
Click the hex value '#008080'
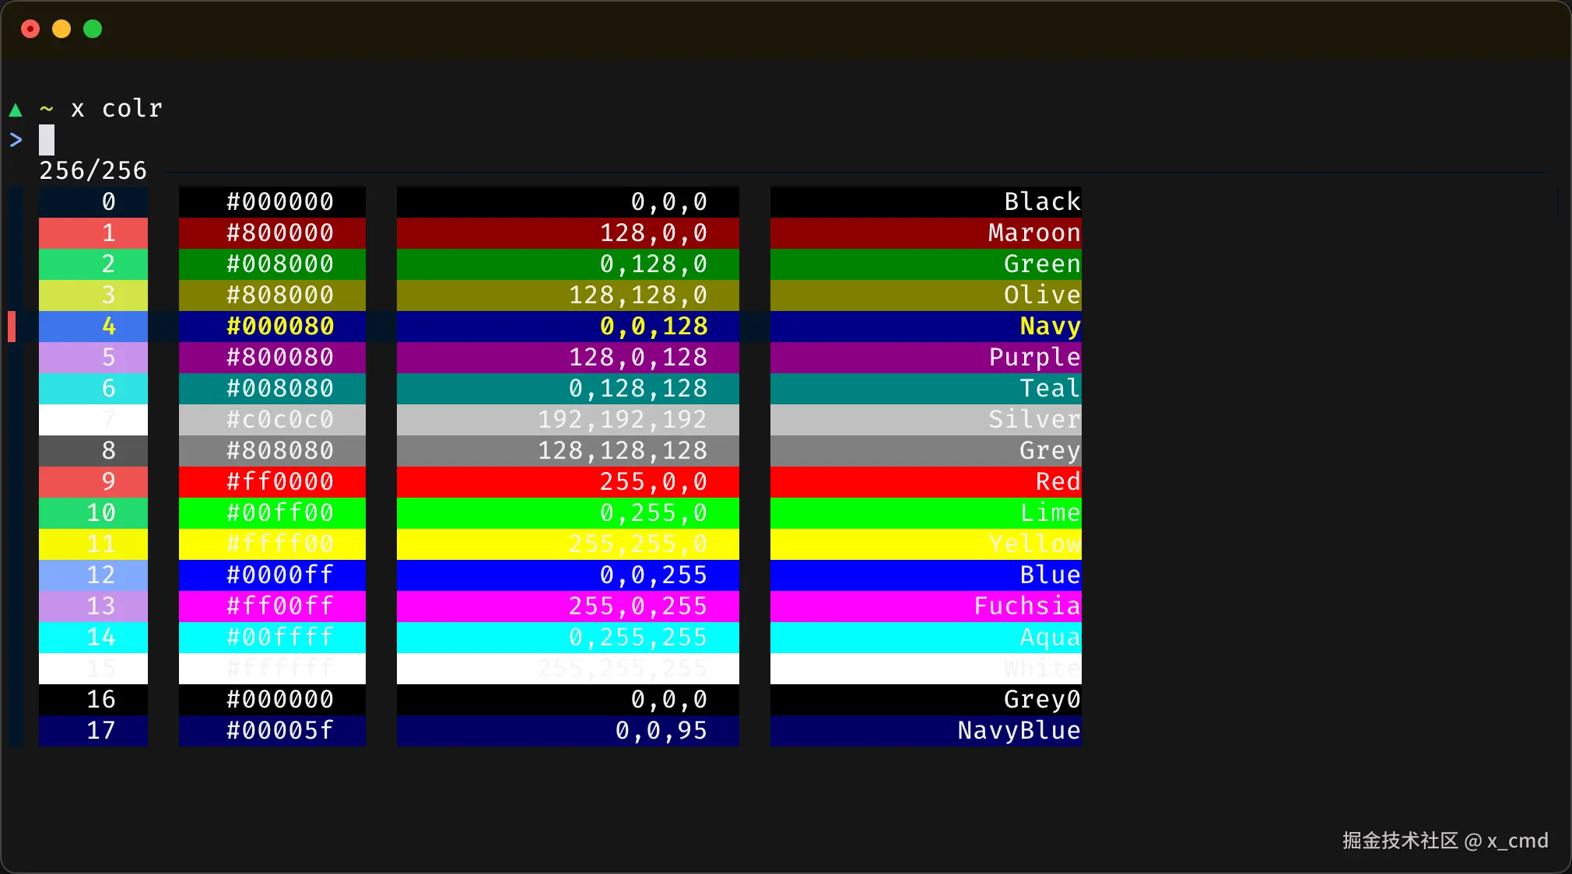pos(280,389)
